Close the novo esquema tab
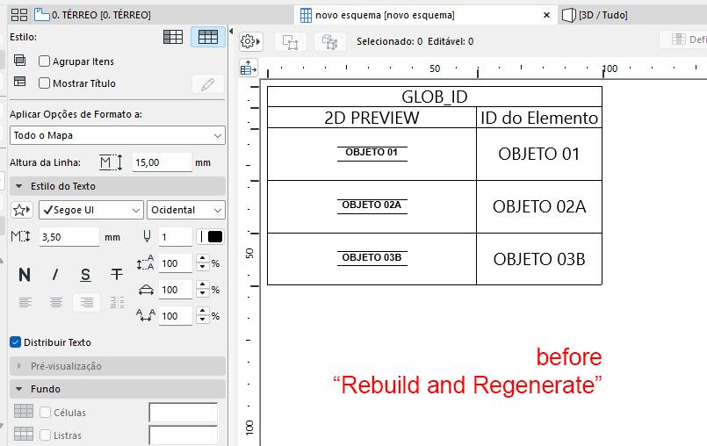Screen dimensions: 707x446 [x=546, y=15]
